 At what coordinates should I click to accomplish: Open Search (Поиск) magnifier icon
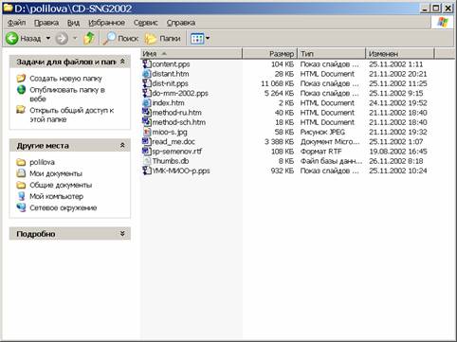(109, 38)
